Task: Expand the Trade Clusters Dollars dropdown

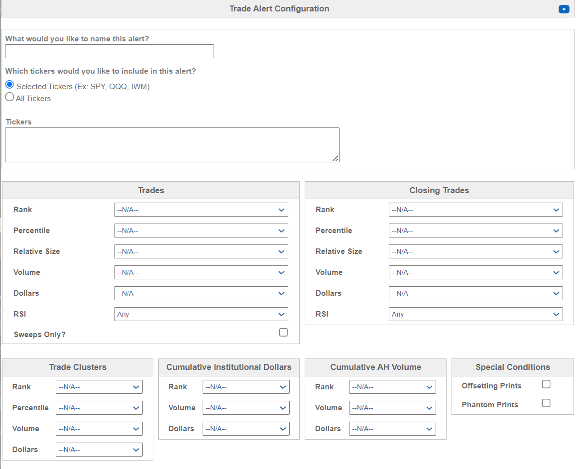Action: [x=99, y=450]
